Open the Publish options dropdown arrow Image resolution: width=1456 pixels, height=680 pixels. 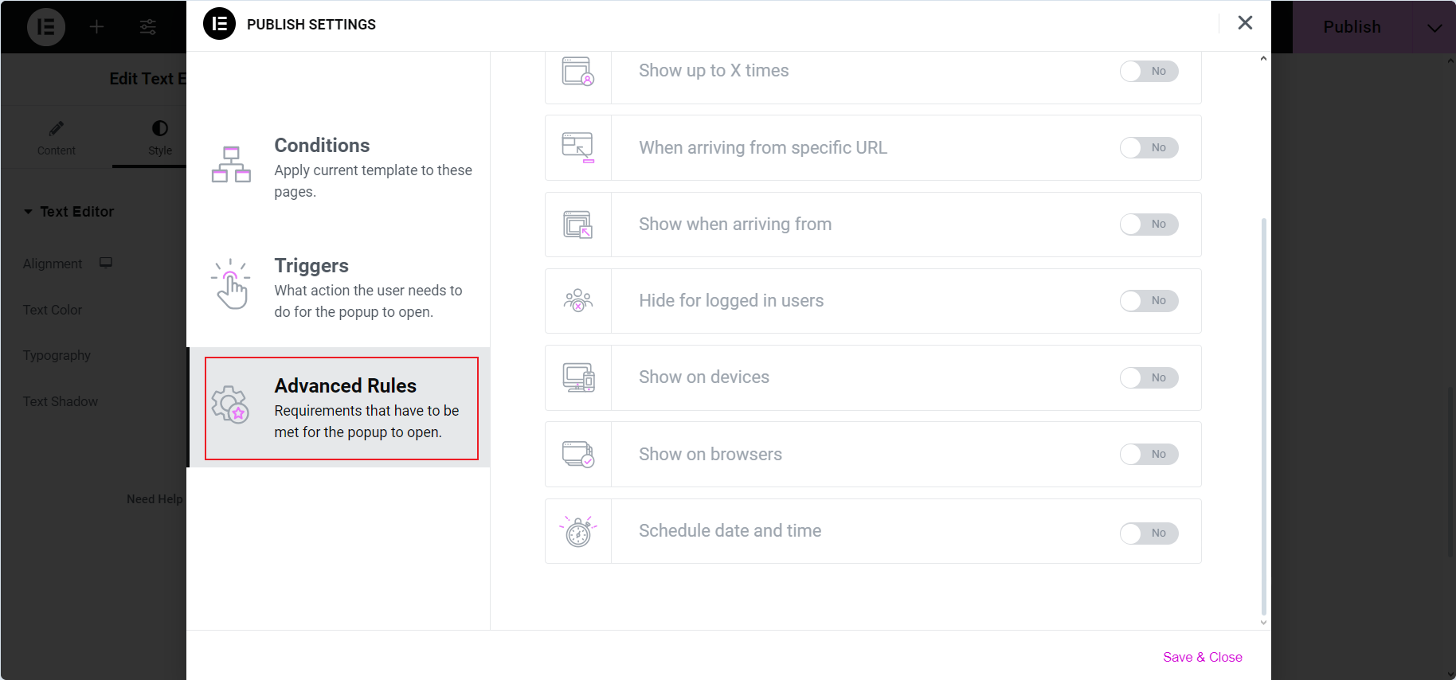1434,28
